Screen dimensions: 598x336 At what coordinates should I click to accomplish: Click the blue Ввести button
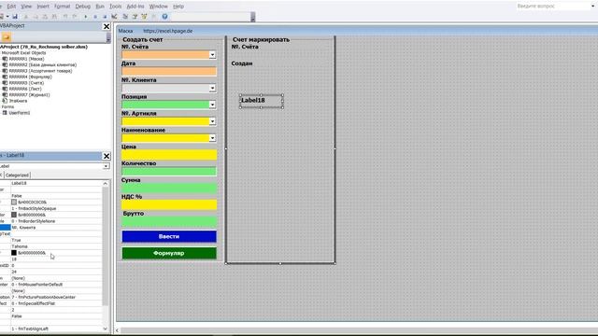[x=169, y=236]
